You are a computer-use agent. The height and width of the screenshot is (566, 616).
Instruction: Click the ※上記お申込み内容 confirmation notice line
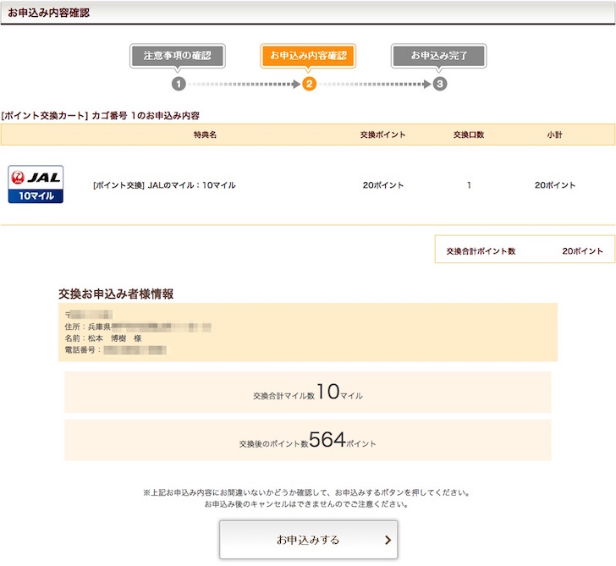coord(306,492)
